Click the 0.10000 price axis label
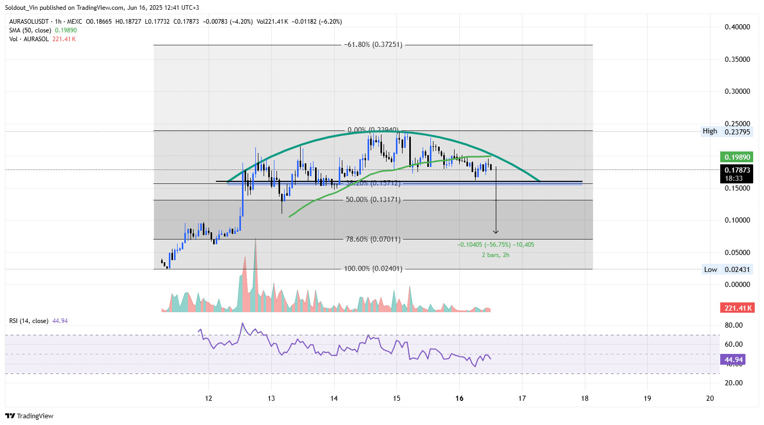 tap(737, 220)
